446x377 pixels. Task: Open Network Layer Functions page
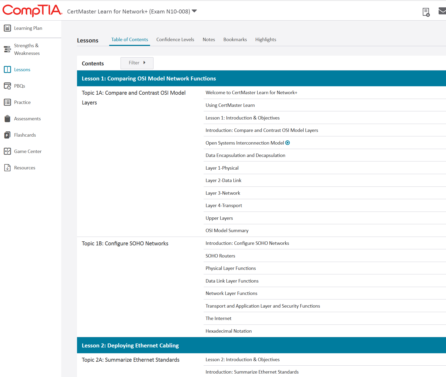click(231, 293)
